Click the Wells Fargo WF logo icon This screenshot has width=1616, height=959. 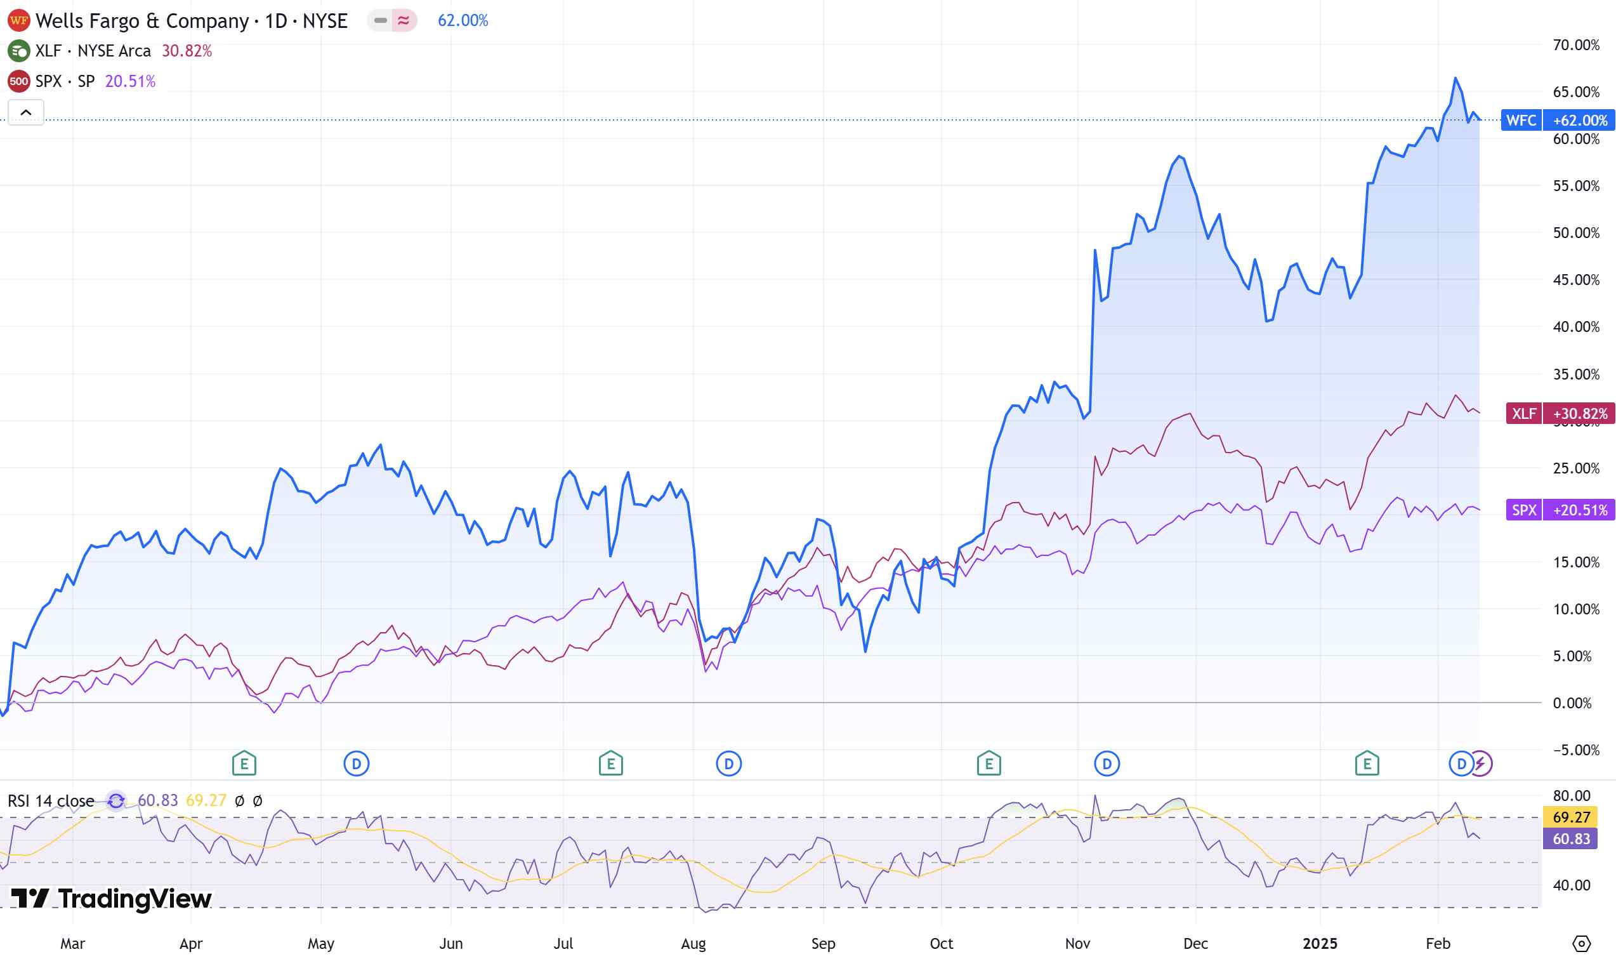(19, 21)
